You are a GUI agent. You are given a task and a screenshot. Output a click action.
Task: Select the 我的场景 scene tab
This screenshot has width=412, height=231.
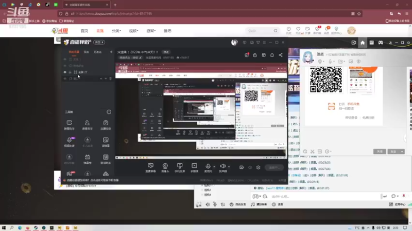(74, 52)
